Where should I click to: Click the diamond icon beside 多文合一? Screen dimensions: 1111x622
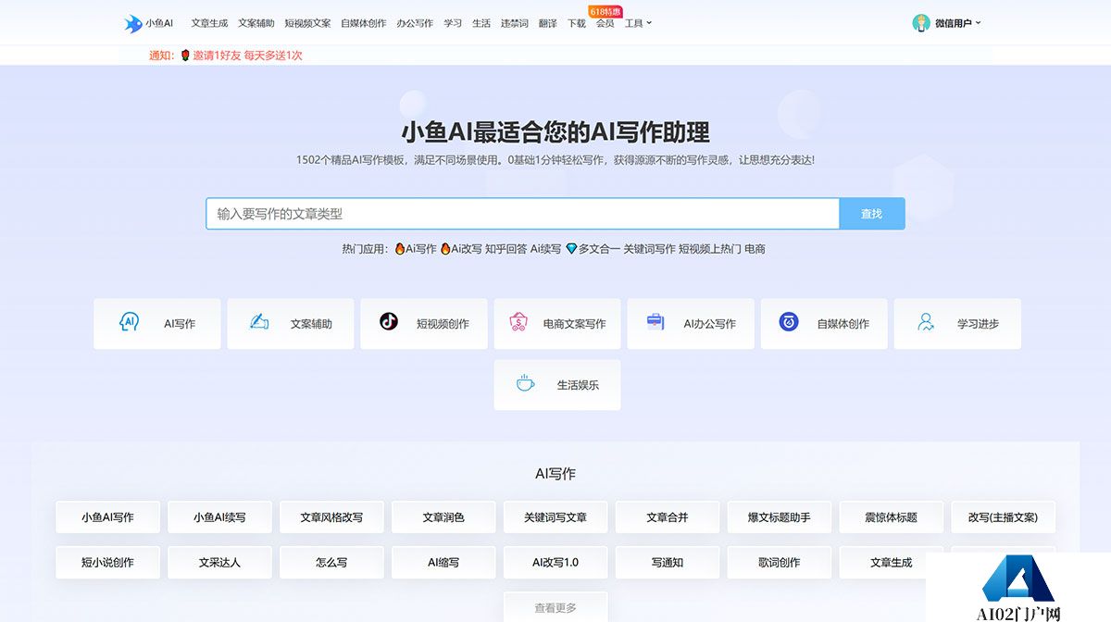571,249
